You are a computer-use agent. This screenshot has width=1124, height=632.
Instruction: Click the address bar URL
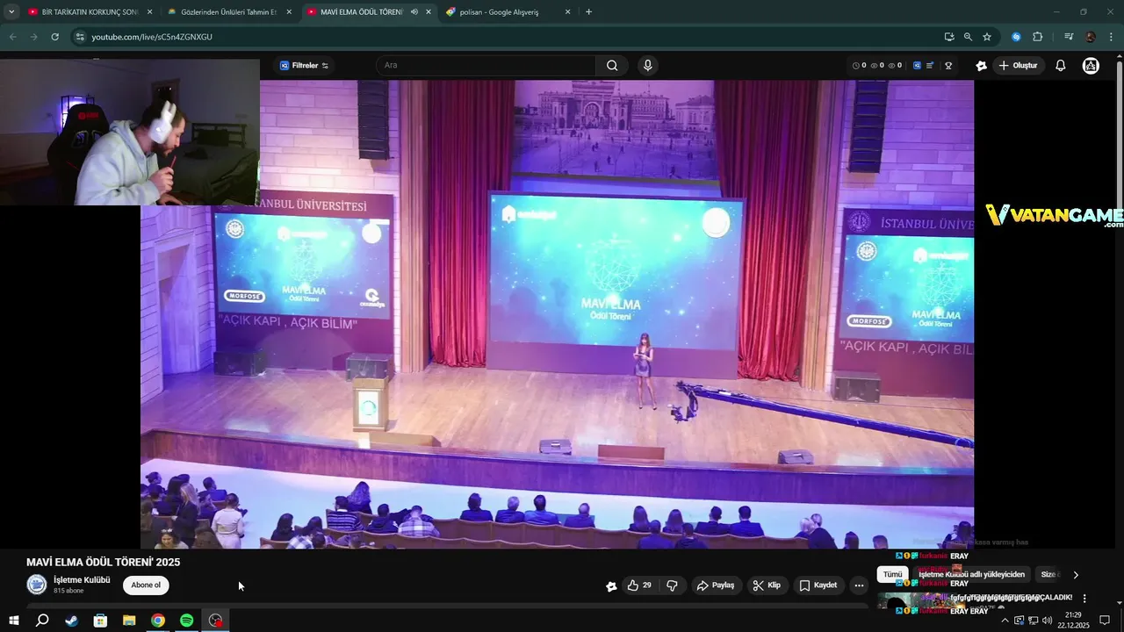pos(152,37)
